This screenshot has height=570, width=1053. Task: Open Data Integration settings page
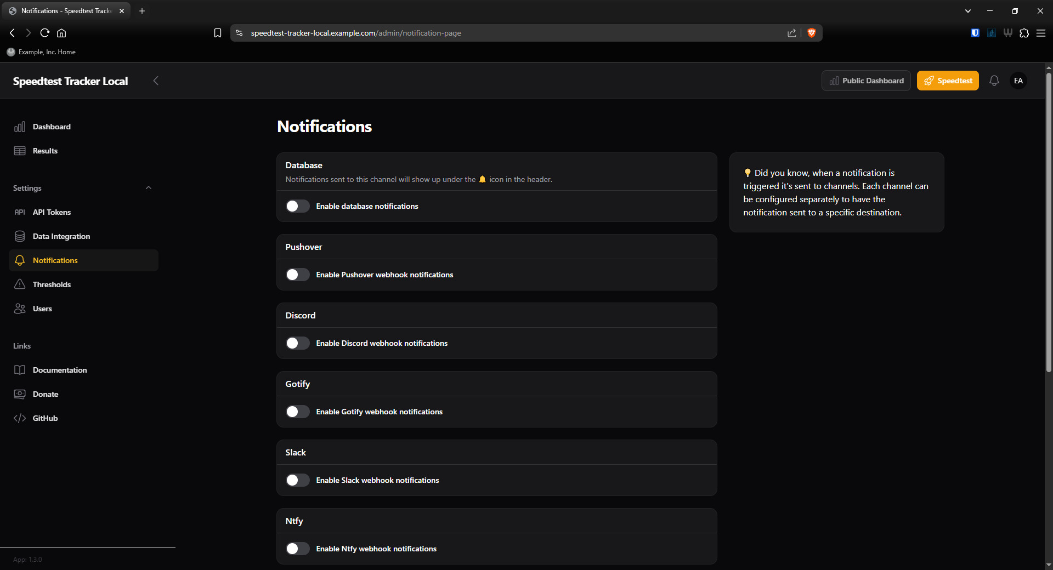point(61,236)
